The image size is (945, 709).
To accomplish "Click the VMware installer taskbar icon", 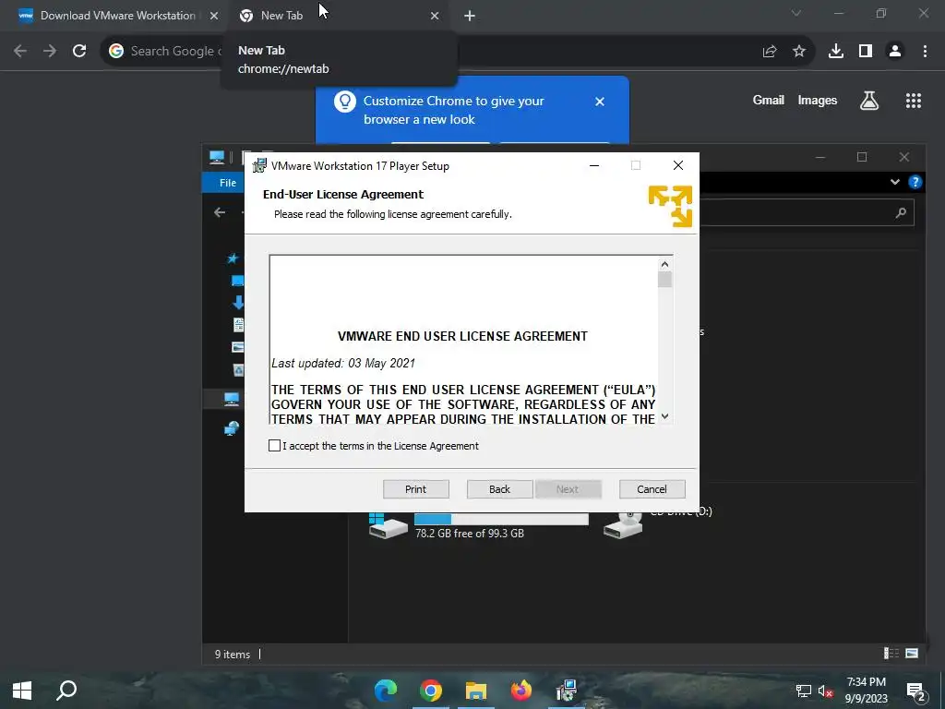I will (567, 691).
